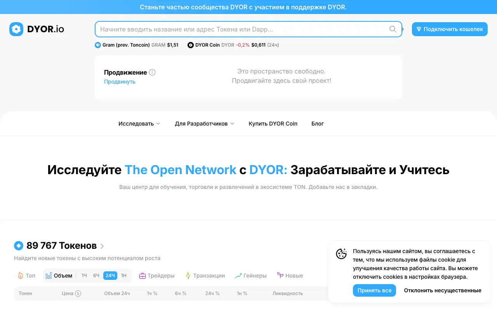The height and width of the screenshot is (311, 497).
Task: Select the 1Ч time period
Action: 84,276
